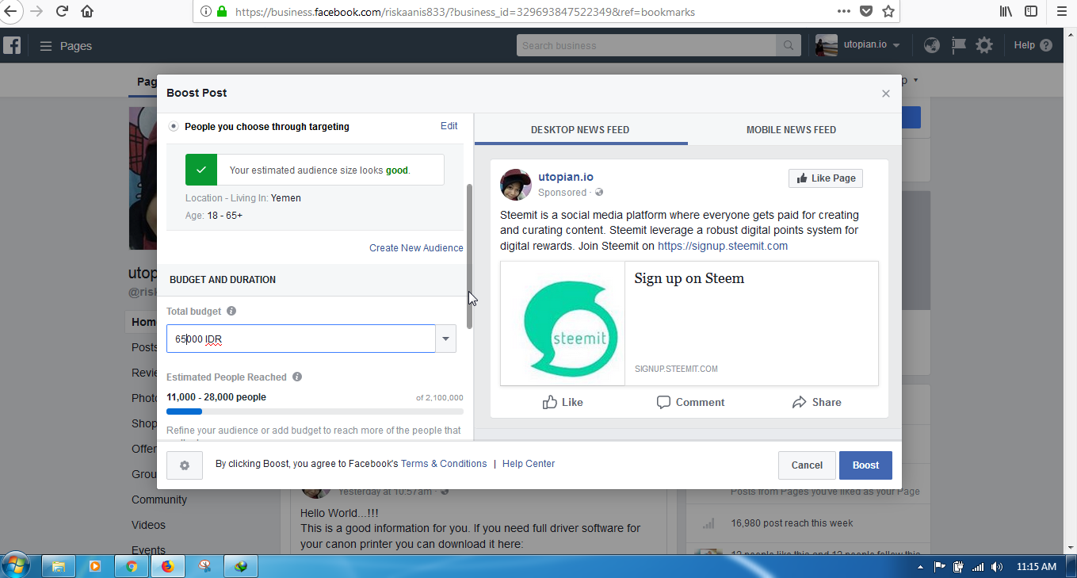Open Terms & Conditions link
This screenshot has height=578, width=1077.
[444, 464]
